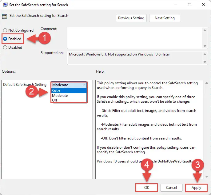Click the policy setting icon beside the heading
The image size is (211, 195).
coord(5,16)
